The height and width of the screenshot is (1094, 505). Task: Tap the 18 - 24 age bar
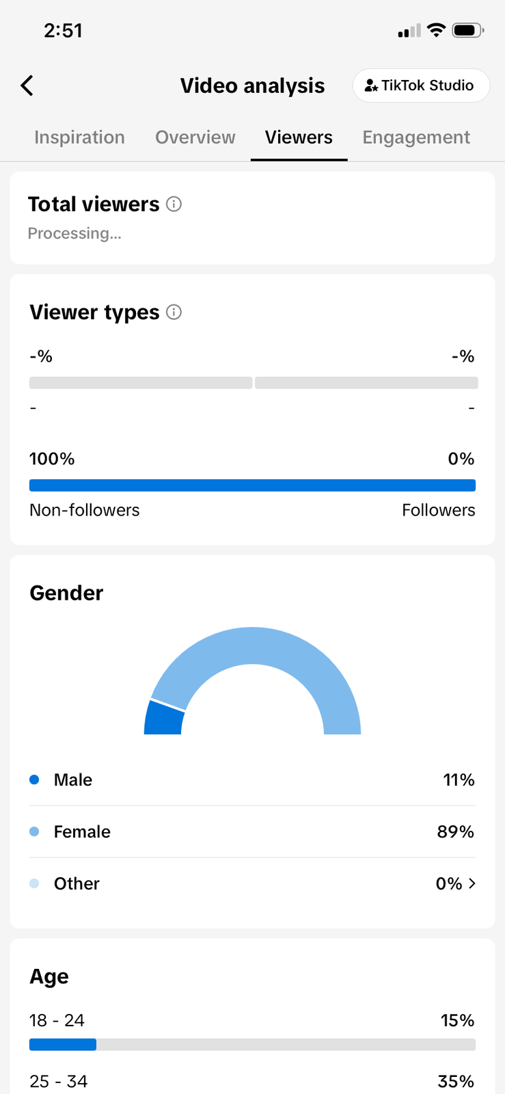[x=252, y=1044]
